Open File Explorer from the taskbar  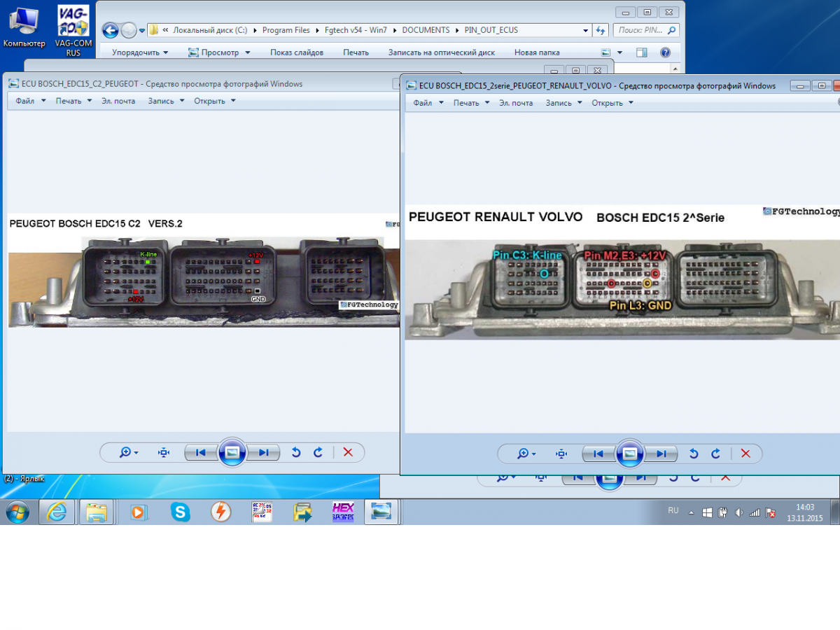click(96, 512)
